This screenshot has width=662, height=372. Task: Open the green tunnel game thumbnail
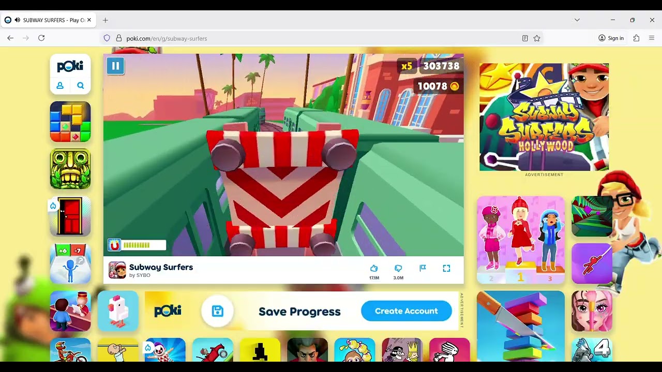pyautogui.click(x=592, y=216)
